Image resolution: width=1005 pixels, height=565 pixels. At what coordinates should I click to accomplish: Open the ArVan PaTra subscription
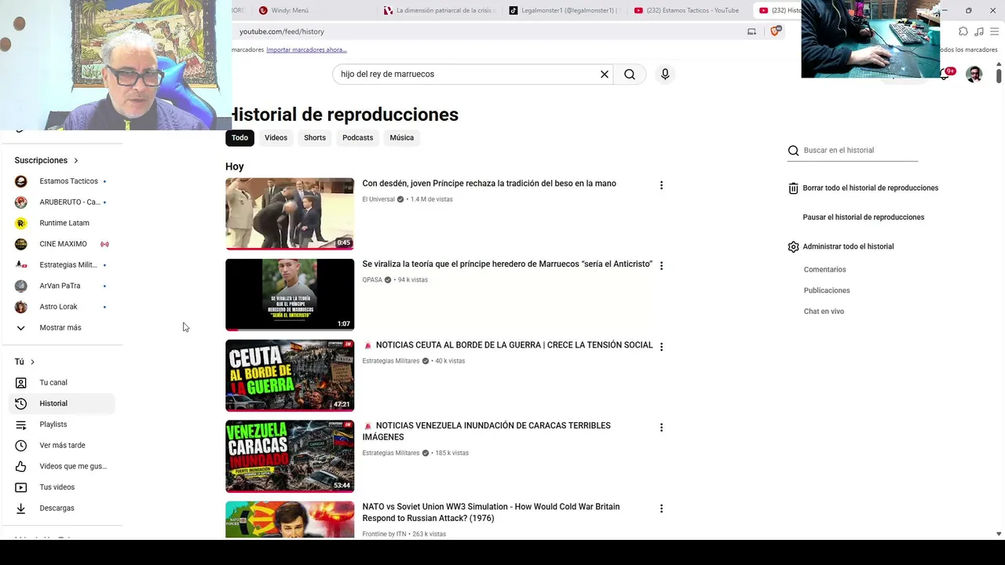point(61,286)
